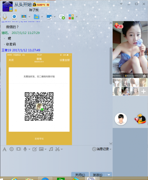148x180 pixels.
Task: Click the 8年 crown badge on photo
Action: 118,25
